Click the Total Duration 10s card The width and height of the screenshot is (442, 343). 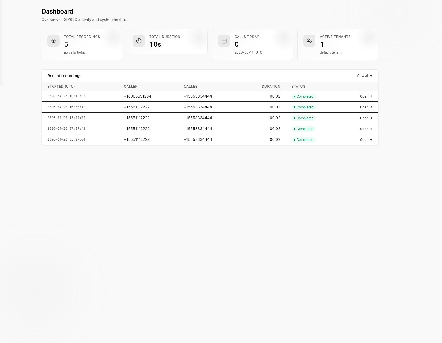pyautogui.click(x=167, y=42)
